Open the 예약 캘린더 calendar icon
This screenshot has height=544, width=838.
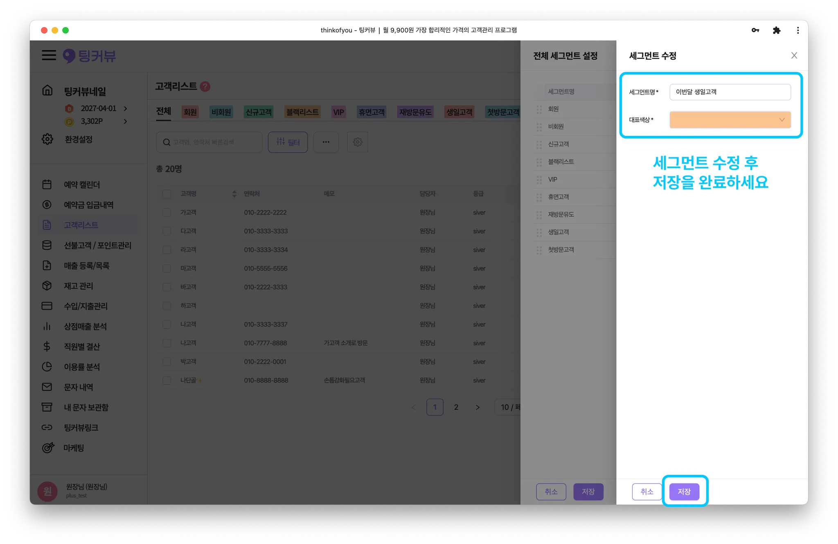click(47, 185)
